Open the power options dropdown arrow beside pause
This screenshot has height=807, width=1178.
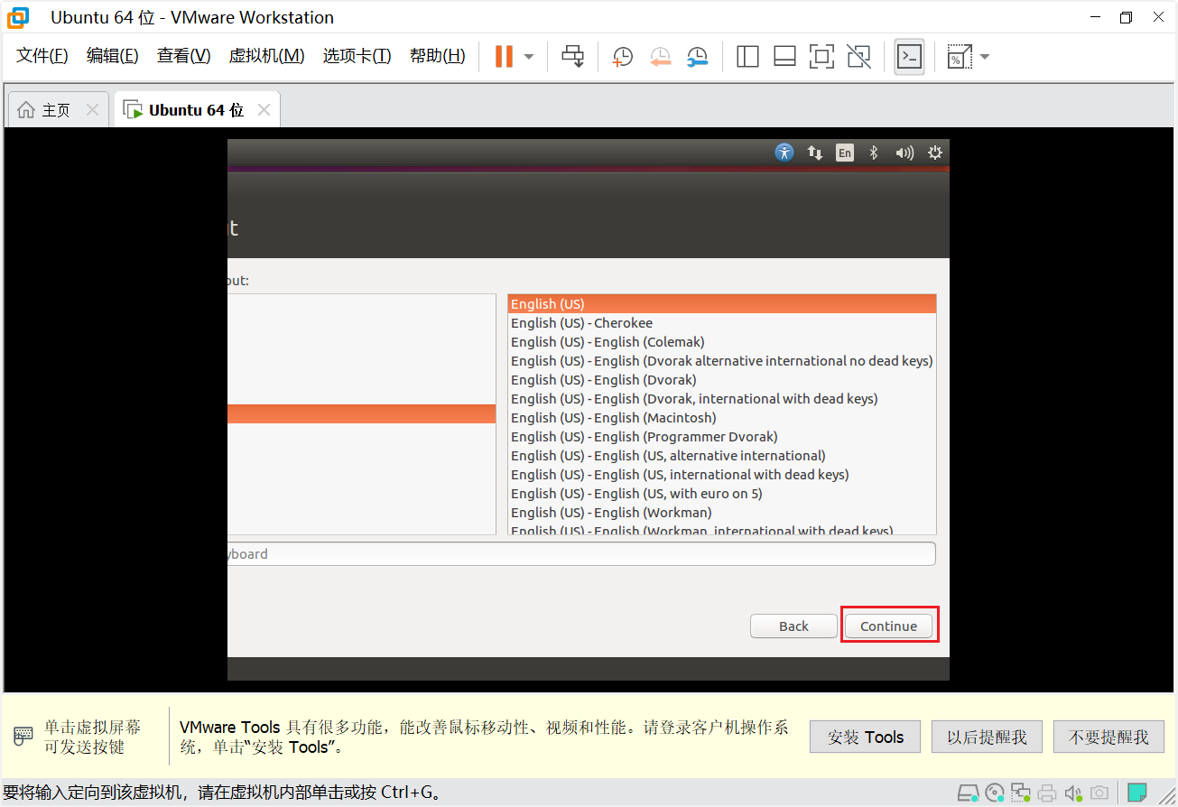point(529,56)
